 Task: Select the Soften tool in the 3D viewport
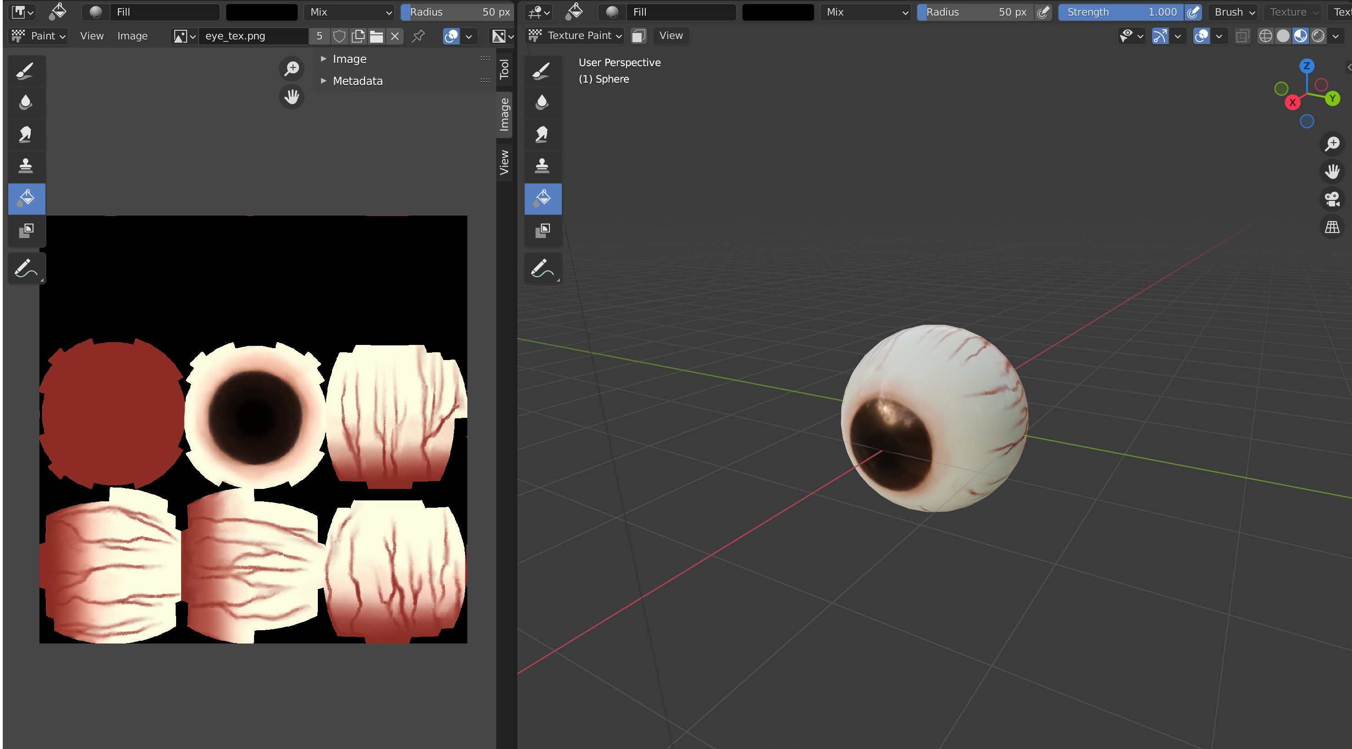pos(542,102)
